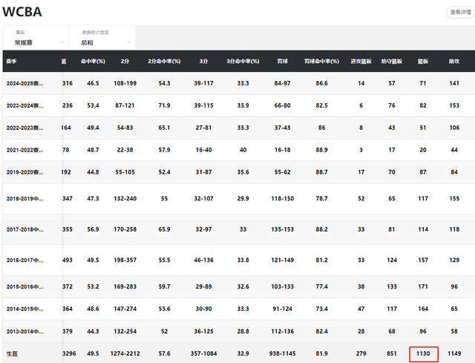Click career defensive rebounds value 851

pyautogui.click(x=392, y=353)
